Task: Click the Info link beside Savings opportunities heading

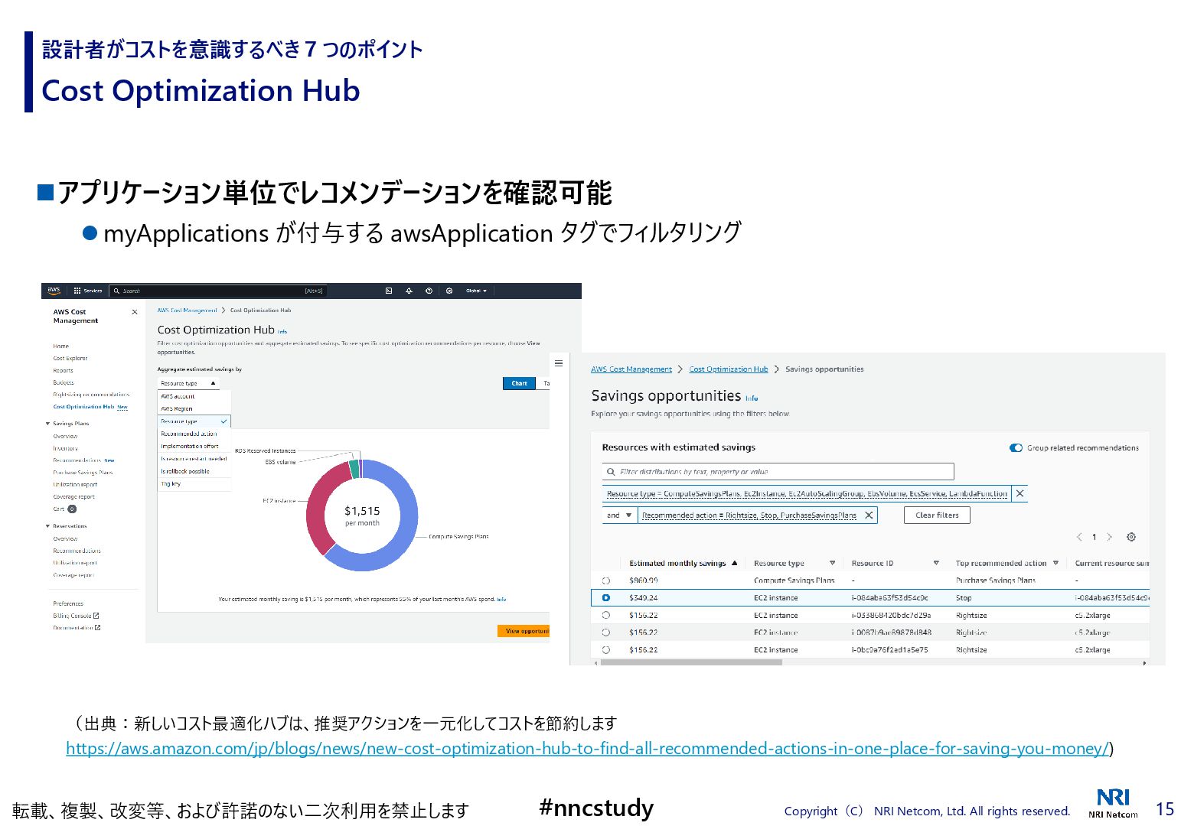Action: pos(752,398)
